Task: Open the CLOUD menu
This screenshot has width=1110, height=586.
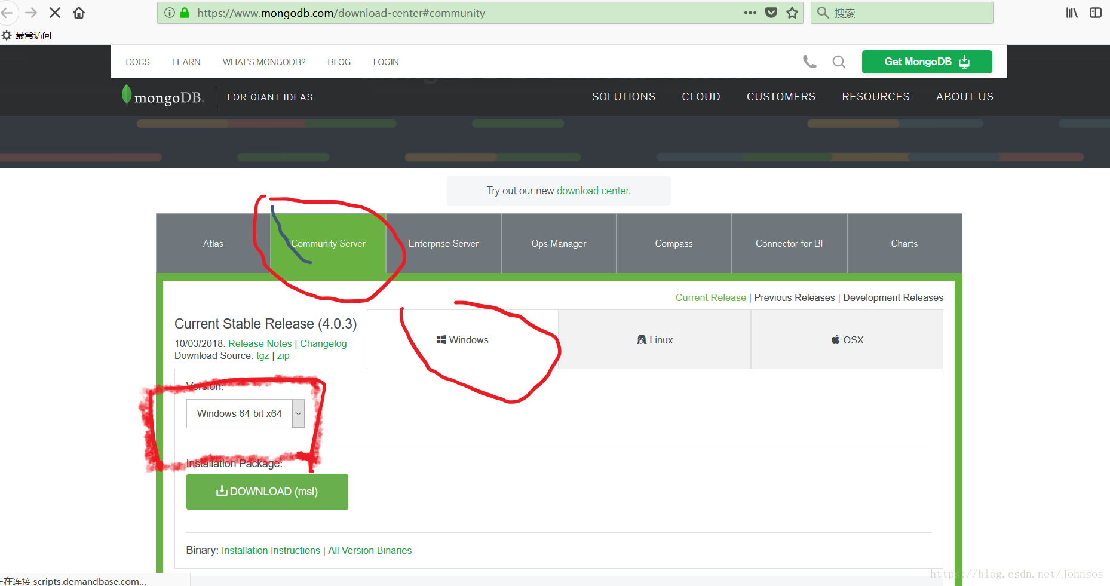Action: (x=701, y=97)
